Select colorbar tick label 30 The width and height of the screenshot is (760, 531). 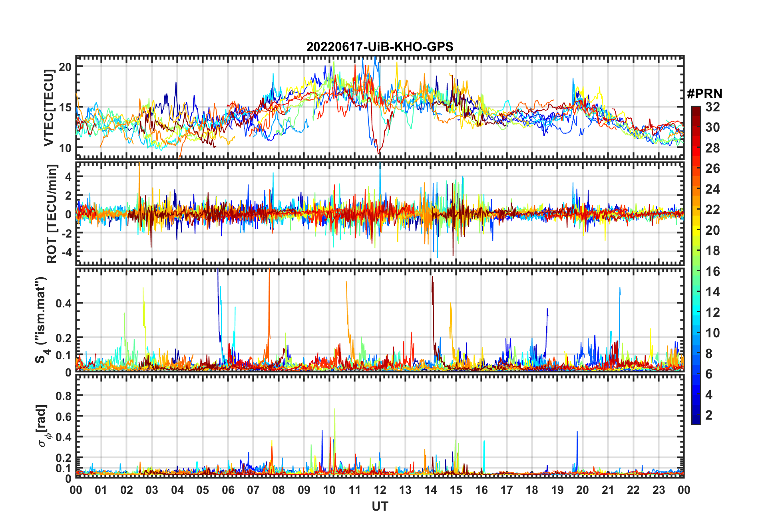tap(712, 127)
